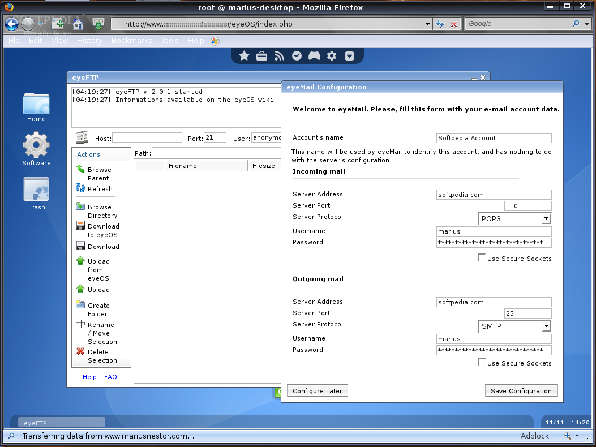Open the Help - FAQ link in eyeFTP
Screen dimensions: 596x447
[x=100, y=377]
